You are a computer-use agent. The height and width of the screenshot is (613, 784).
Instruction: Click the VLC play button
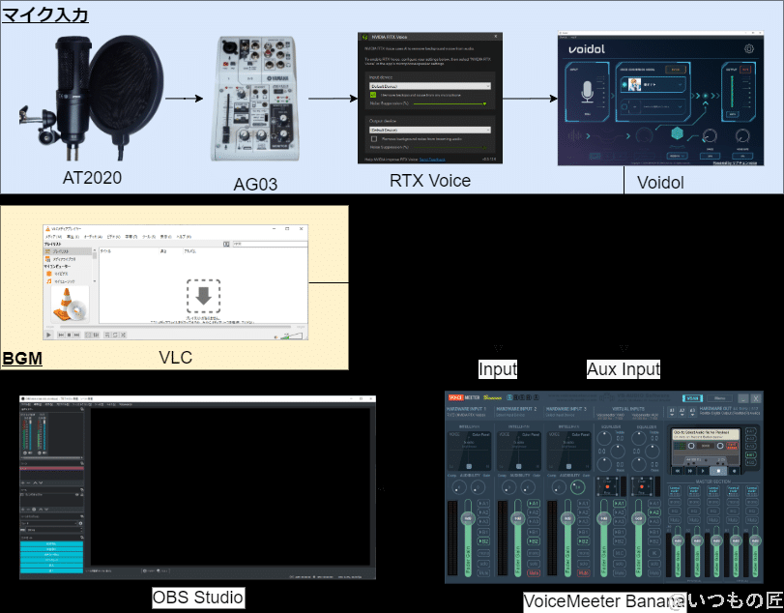(48, 335)
